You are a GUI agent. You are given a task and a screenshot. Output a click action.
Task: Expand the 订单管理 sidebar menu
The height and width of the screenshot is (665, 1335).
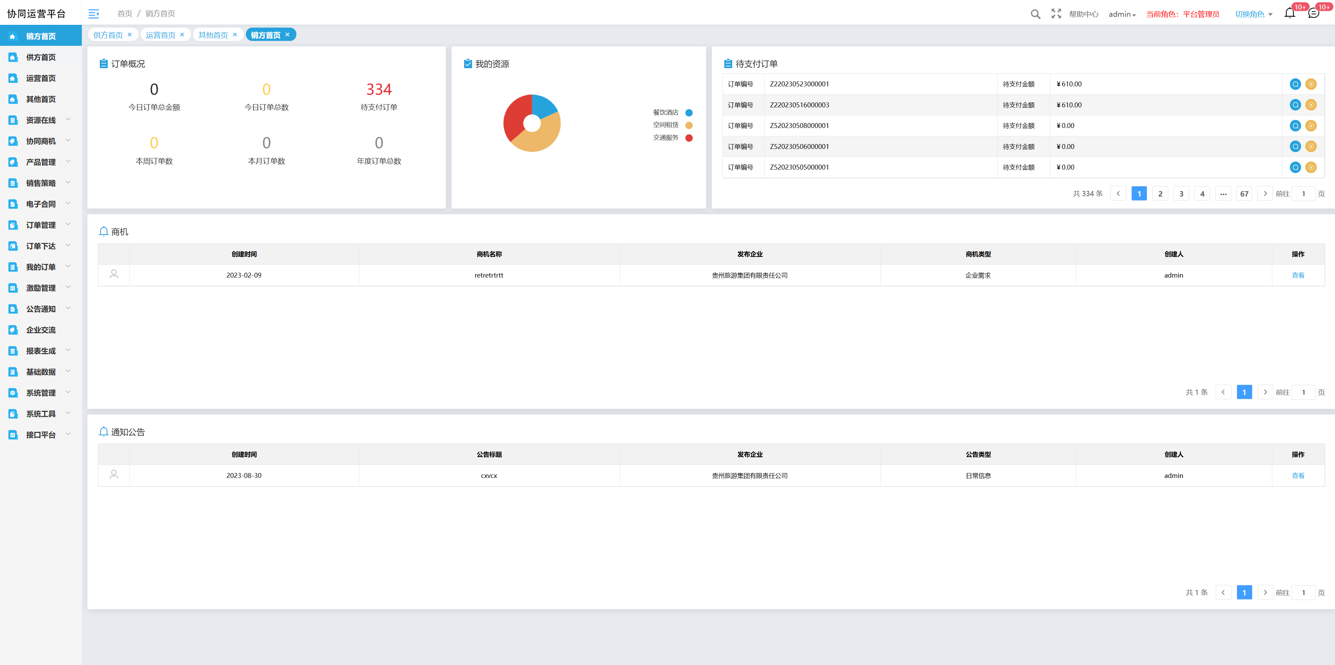pos(41,225)
